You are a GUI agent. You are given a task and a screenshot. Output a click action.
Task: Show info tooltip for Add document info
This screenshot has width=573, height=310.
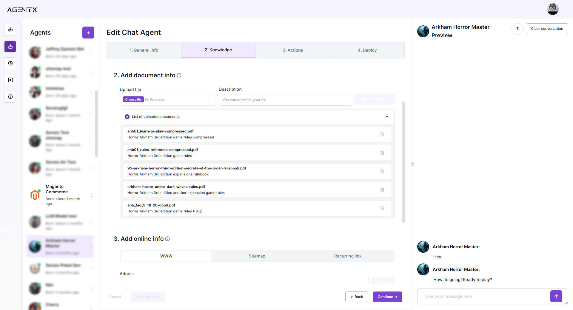[x=179, y=75]
